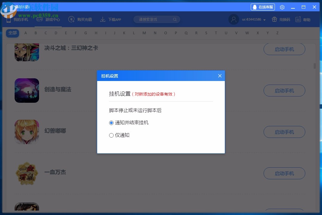Click the 幻兽嘟嘟 game thumbnail
This screenshot has width=322, height=215.
coord(27,132)
